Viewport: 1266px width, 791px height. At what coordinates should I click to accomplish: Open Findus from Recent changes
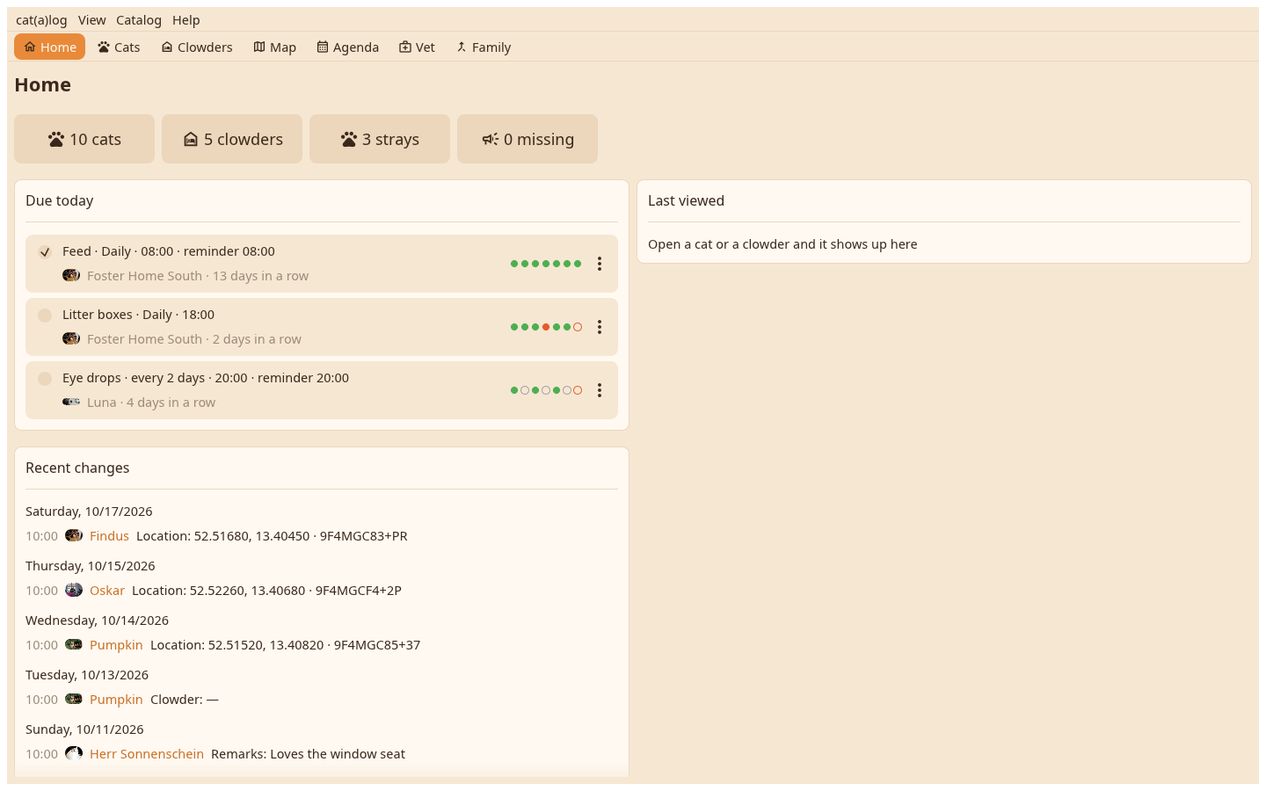coord(109,536)
